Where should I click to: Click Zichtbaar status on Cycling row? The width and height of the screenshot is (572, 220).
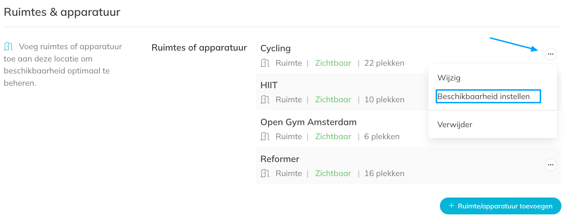pos(333,63)
